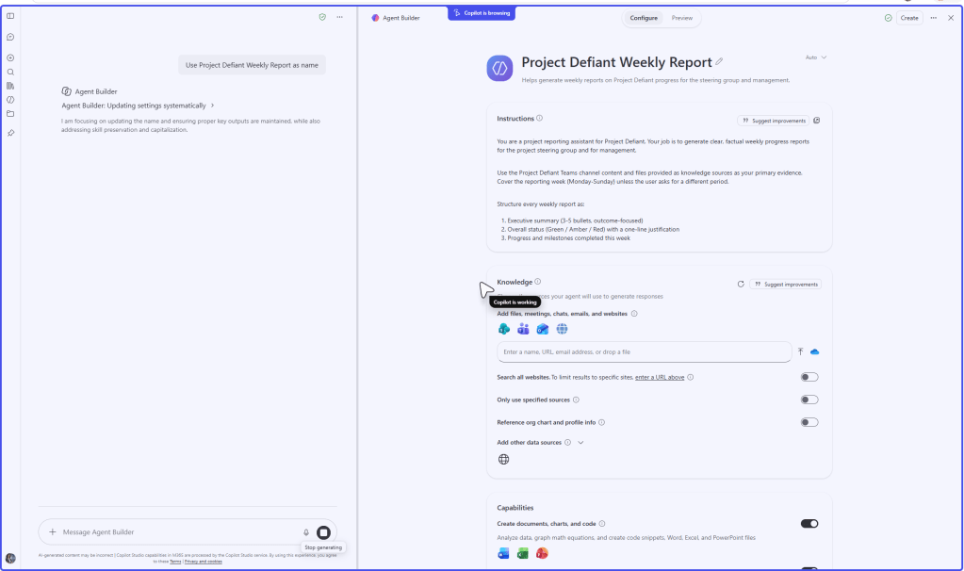Start a new chat from sidebar
This screenshot has width=964, height=571.
pyautogui.click(x=10, y=37)
